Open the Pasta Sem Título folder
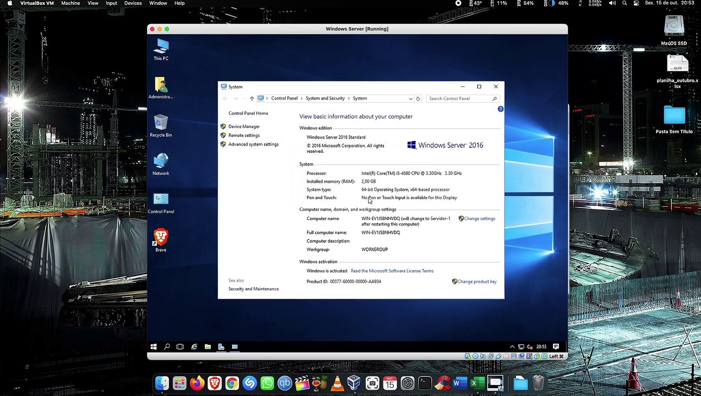 [674, 120]
